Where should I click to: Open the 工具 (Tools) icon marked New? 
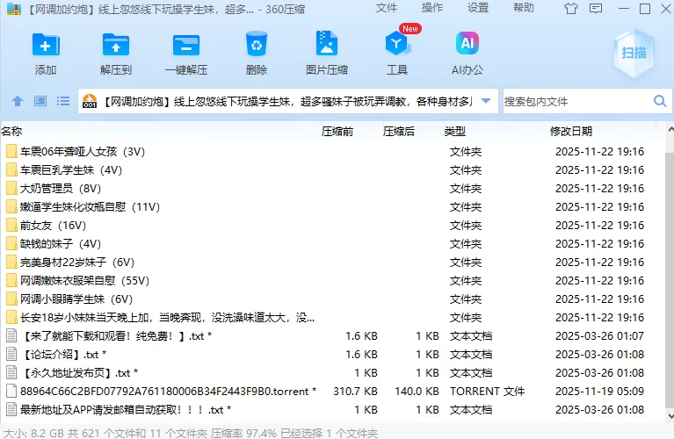[397, 53]
